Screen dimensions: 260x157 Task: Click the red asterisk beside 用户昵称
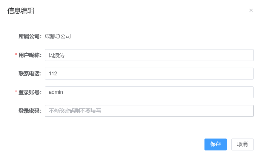click(16, 55)
